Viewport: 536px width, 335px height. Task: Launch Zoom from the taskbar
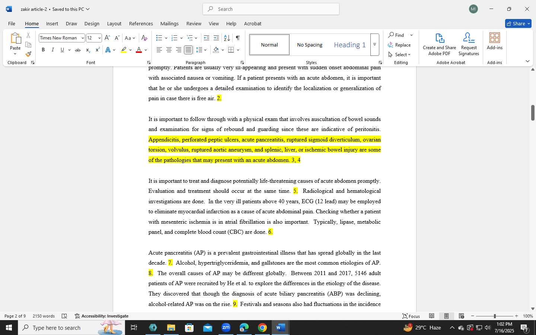coord(226,328)
